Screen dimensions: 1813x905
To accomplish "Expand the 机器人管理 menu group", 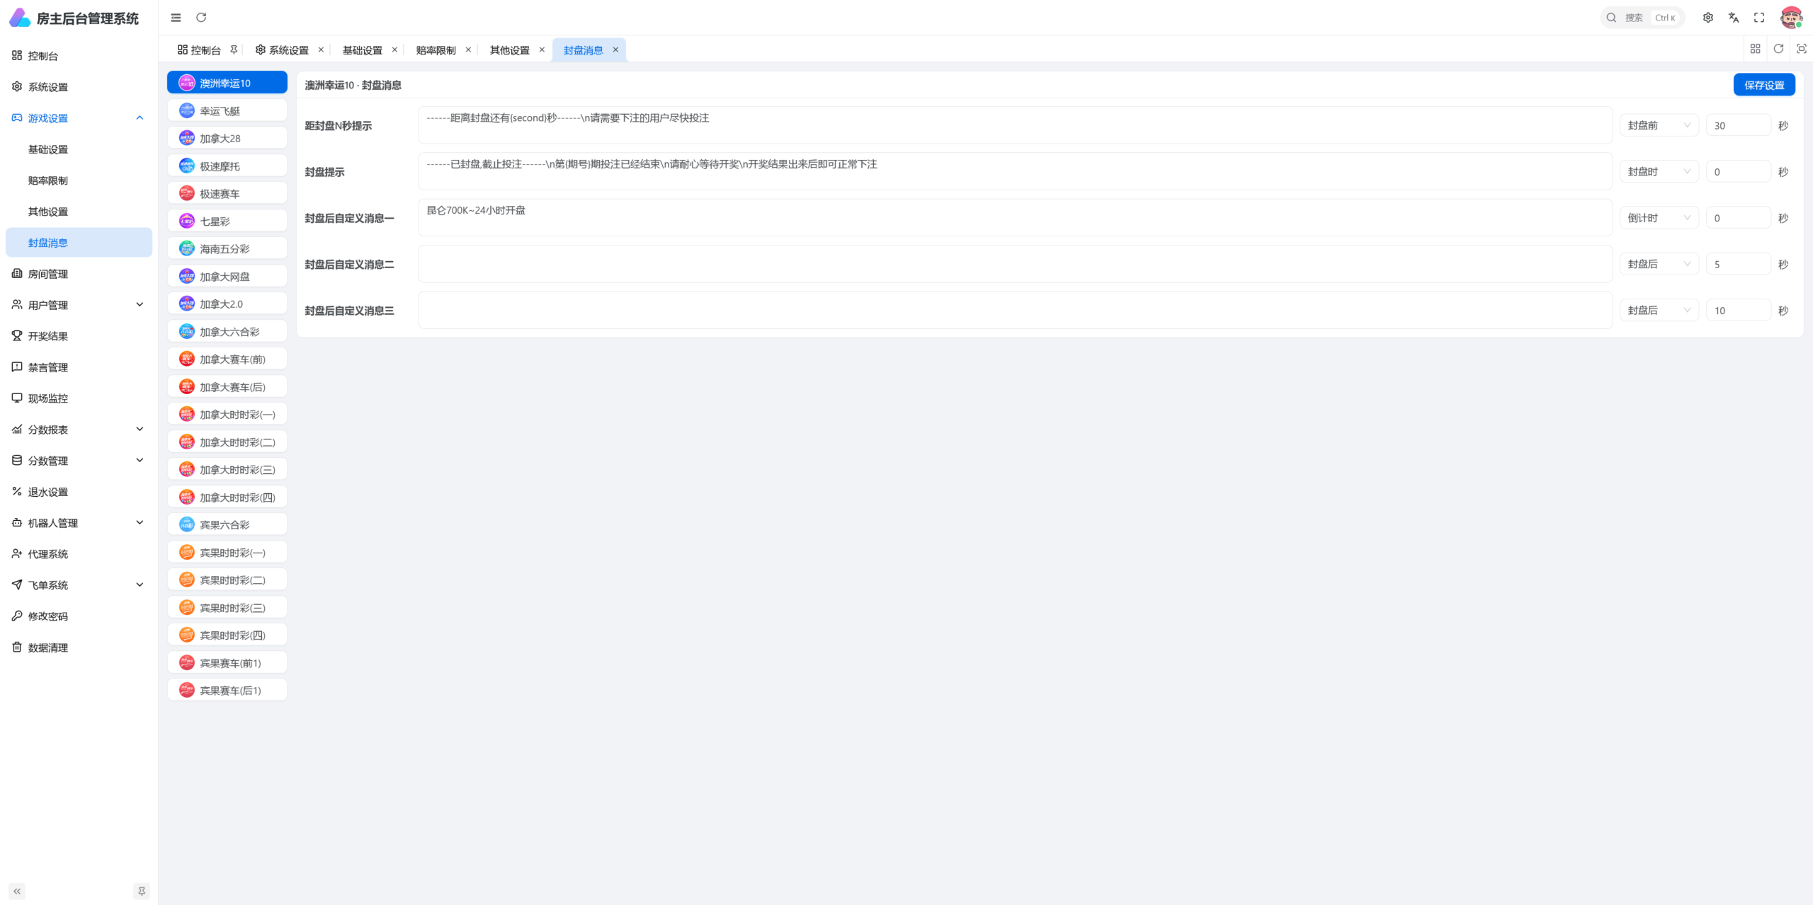I will pyautogui.click(x=79, y=523).
